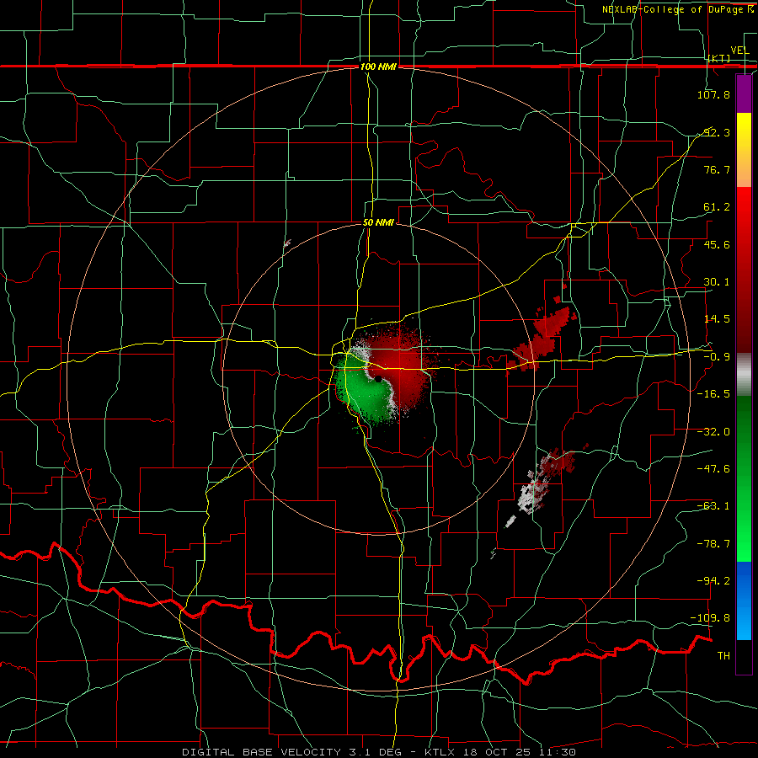Click the VEL label above the color scale
The width and height of the screenshot is (758, 758).
tap(739, 51)
